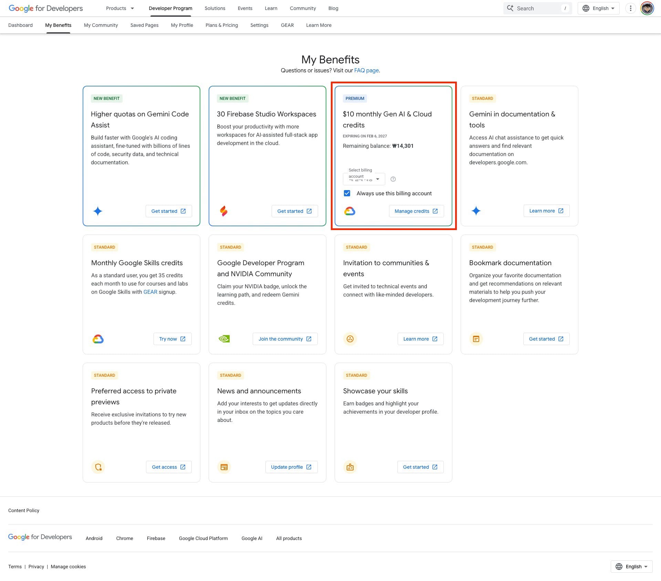Open the Products dropdown menu
This screenshot has height=581, width=661.
pos(120,8)
